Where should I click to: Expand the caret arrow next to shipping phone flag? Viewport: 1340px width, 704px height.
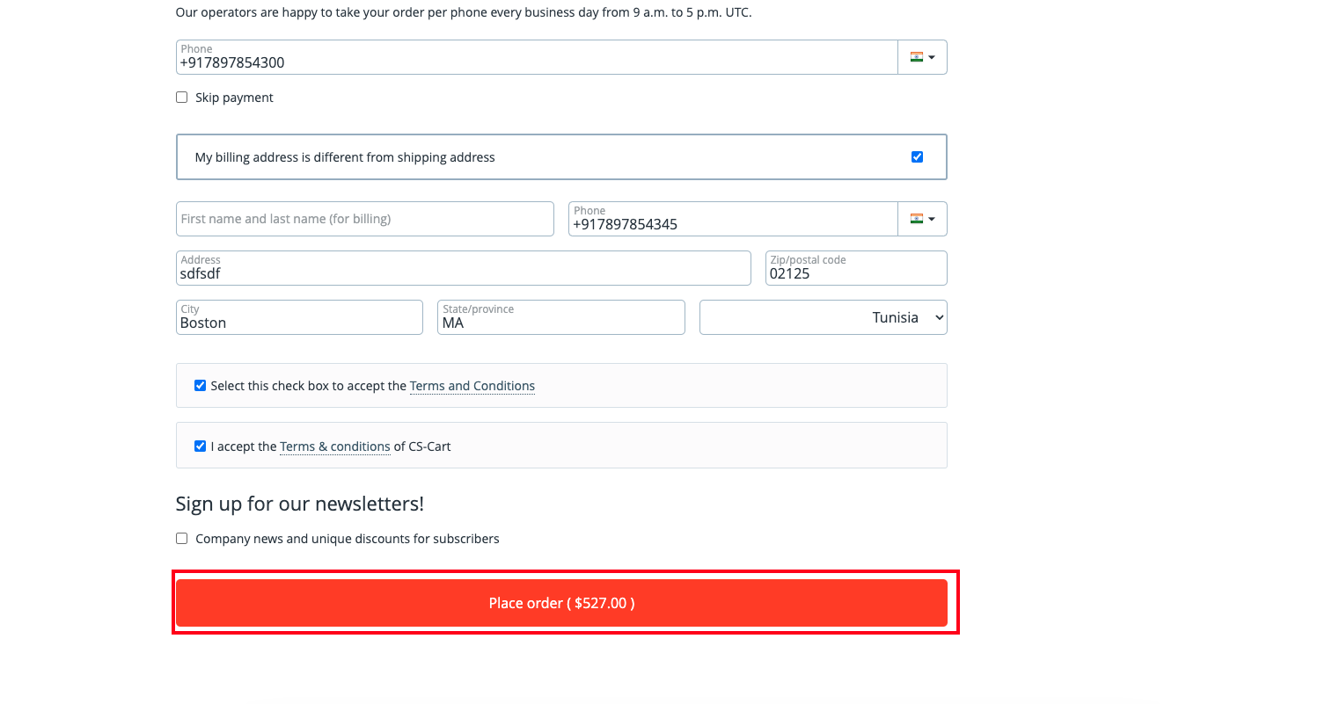coord(932,57)
